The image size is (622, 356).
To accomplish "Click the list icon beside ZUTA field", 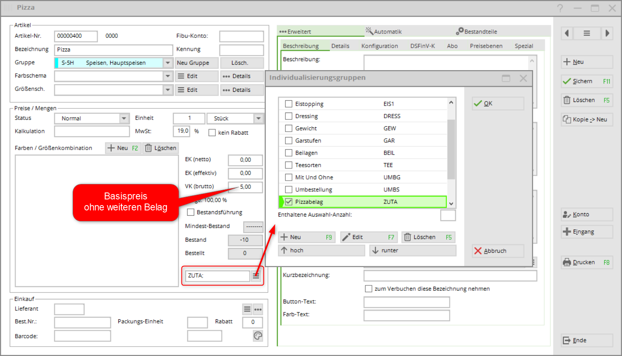I will tap(256, 276).
